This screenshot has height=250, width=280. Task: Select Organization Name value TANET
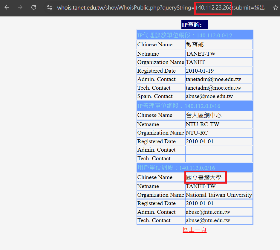click(219, 62)
